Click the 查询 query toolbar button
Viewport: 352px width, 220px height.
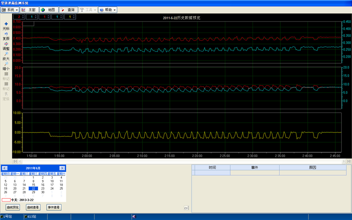68,9
